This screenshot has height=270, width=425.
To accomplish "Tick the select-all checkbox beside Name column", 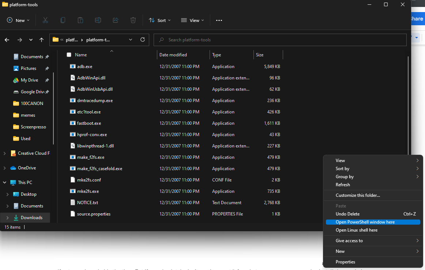I will pos(69,55).
